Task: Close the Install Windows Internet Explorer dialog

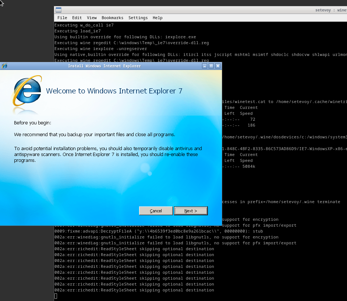Action: coord(218,66)
